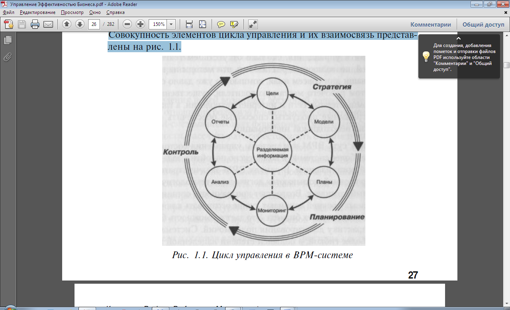
Task: Show attachments paperclip panel icon
Action: 8,57
